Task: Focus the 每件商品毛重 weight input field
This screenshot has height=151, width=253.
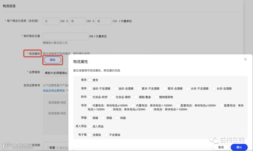Action: (66, 36)
